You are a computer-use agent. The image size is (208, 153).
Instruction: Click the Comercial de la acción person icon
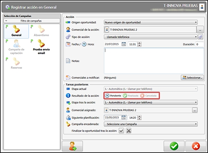tap(68, 30)
